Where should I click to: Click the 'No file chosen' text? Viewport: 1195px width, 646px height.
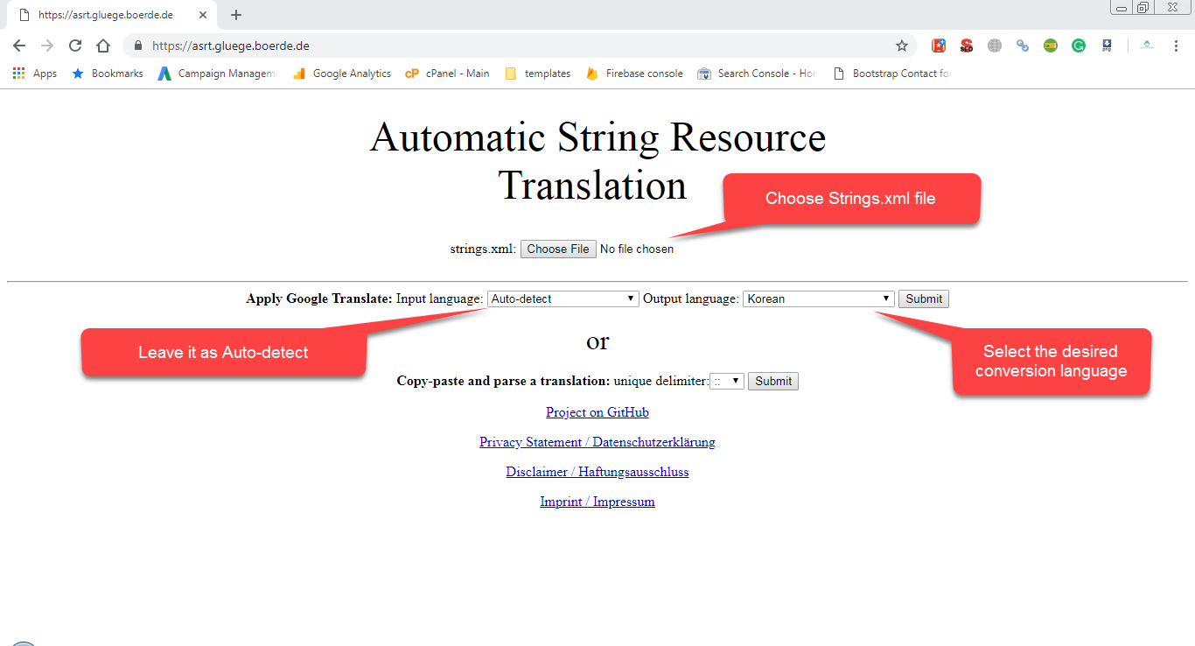637,249
